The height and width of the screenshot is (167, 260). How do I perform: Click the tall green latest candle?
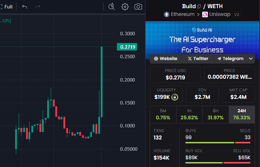pos(101,82)
